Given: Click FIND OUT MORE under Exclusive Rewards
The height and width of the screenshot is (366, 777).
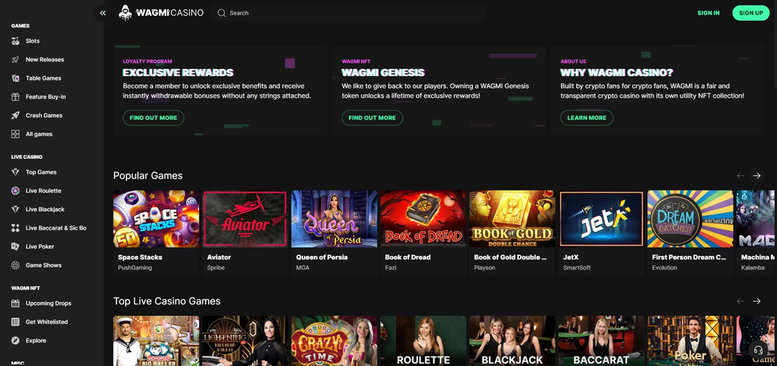Looking at the screenshot, I should point(154,118).
